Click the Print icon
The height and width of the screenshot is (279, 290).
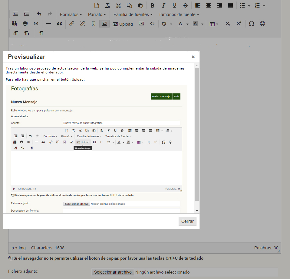tap(25, 24)
